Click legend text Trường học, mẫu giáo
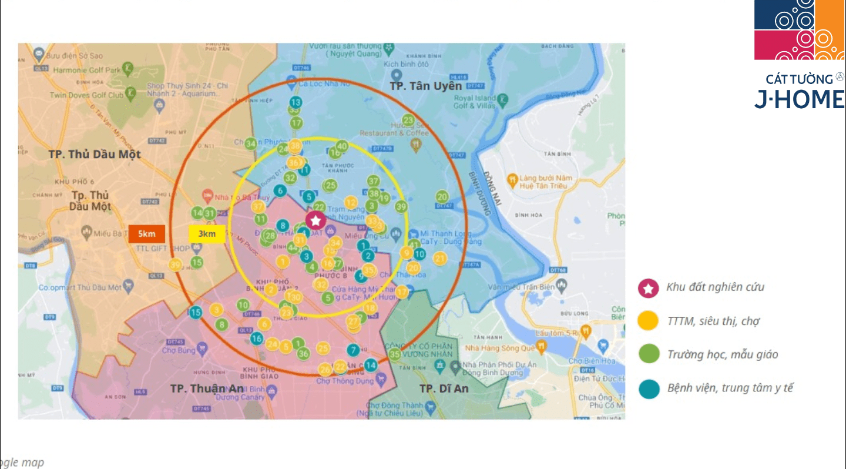846x469 pixels. click(723, 354)
